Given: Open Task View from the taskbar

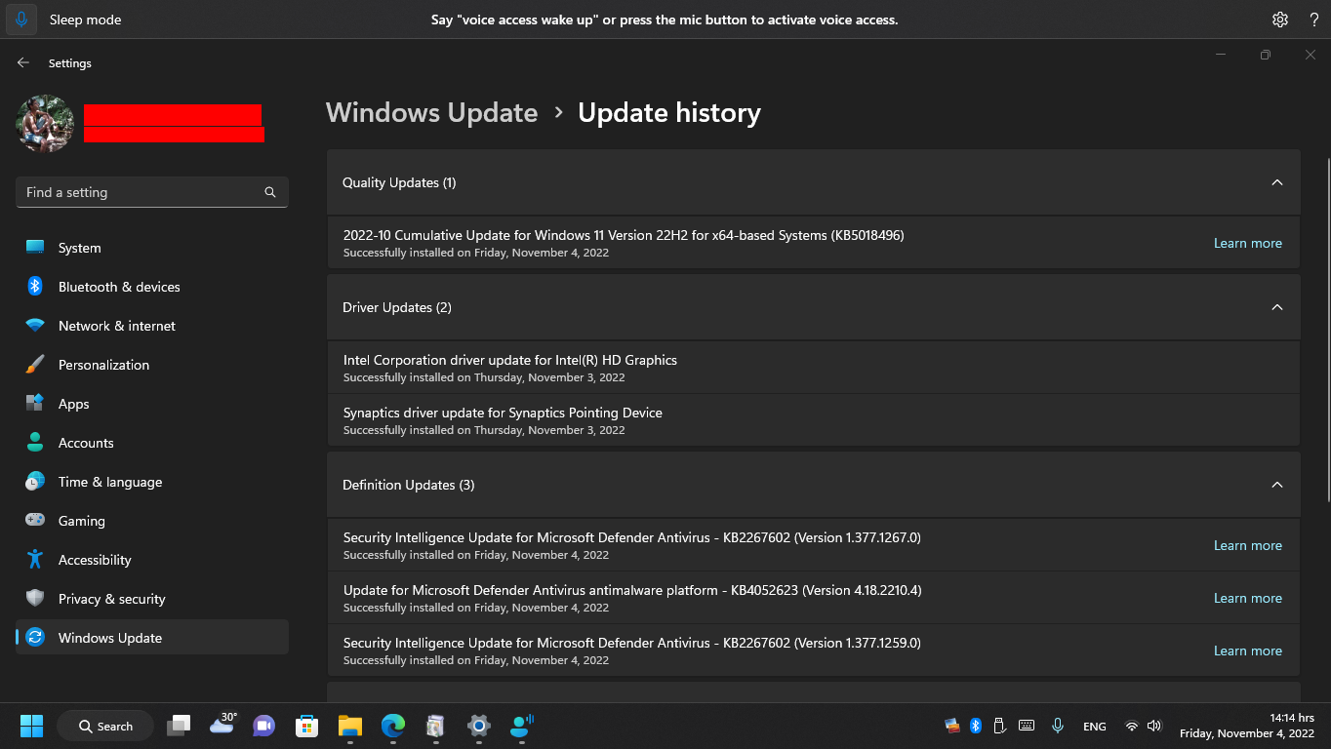Looking at the screenshot, I should [x=179, y=726].
